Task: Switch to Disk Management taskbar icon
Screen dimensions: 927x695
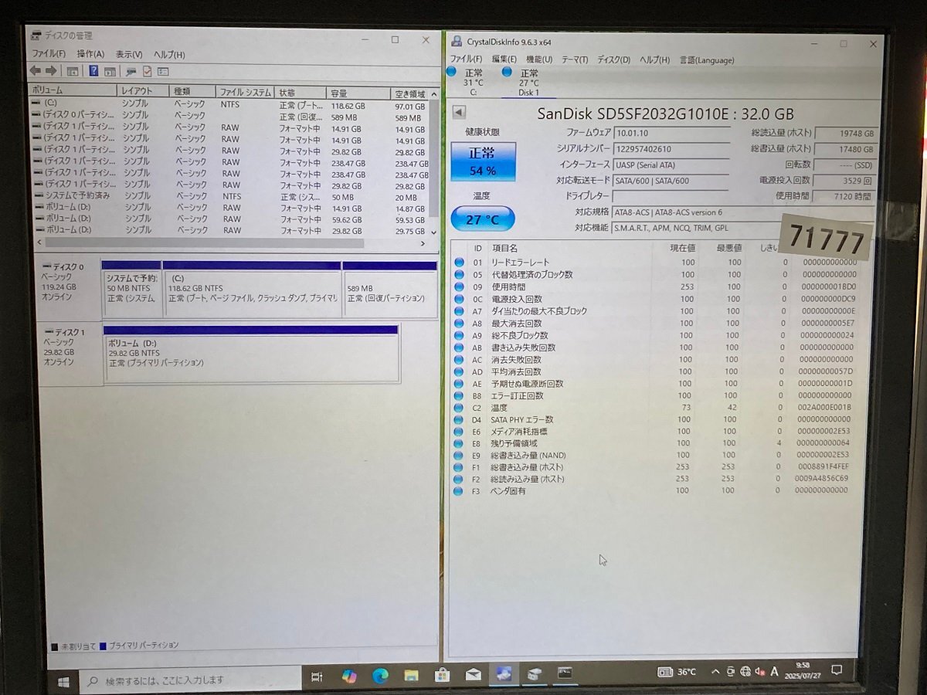Action: tap(535, 674)
